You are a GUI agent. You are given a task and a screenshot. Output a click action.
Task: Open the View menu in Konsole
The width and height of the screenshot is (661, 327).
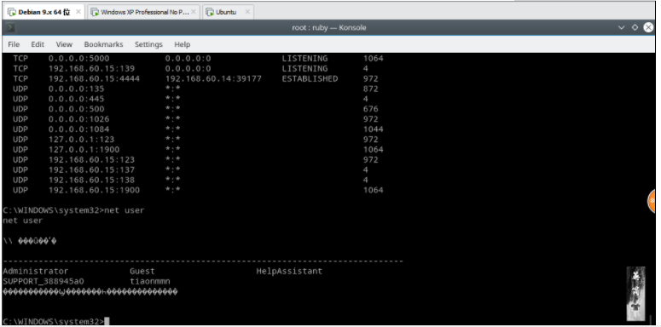pyautogui.click(x=64, y=44)
